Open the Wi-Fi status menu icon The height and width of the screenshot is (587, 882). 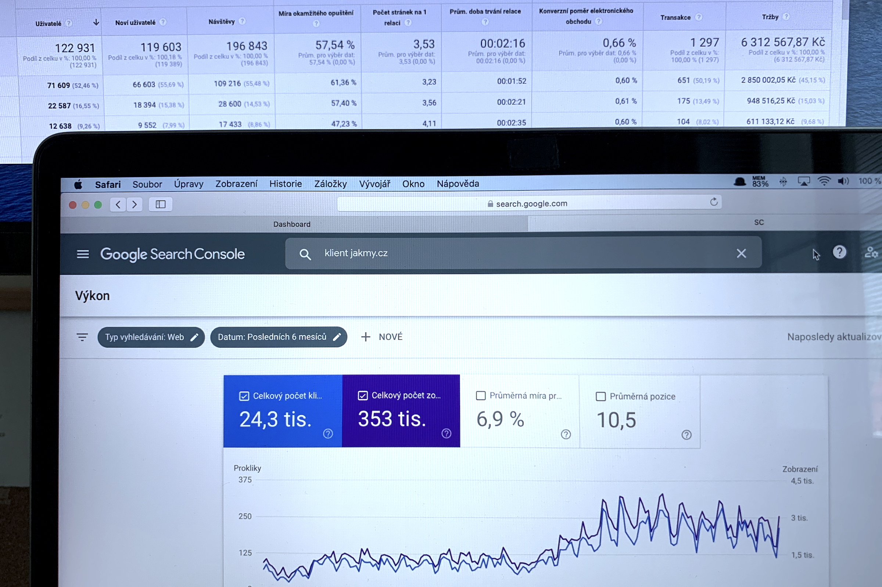(824, 181)
